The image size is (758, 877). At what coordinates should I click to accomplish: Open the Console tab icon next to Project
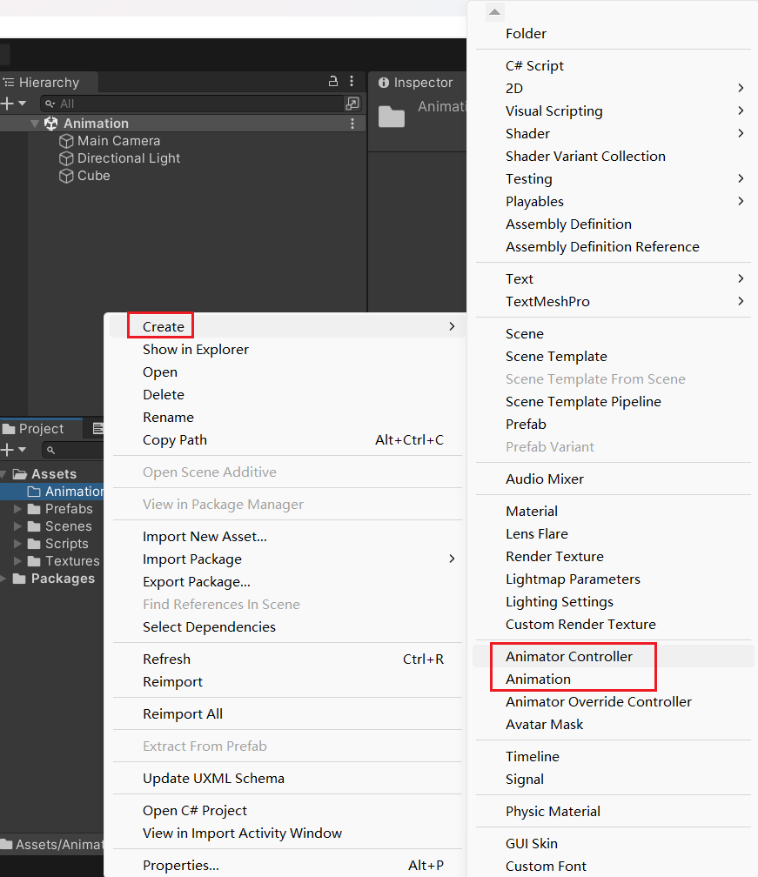coord(97,429)
